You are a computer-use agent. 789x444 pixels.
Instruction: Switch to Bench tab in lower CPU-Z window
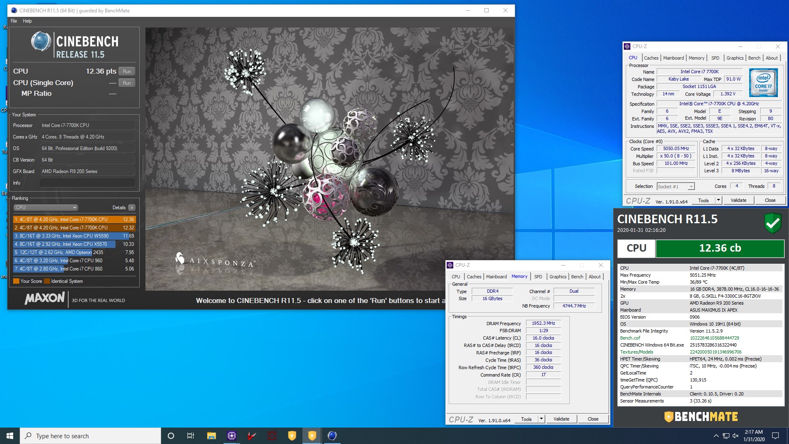tap(577, 277)
